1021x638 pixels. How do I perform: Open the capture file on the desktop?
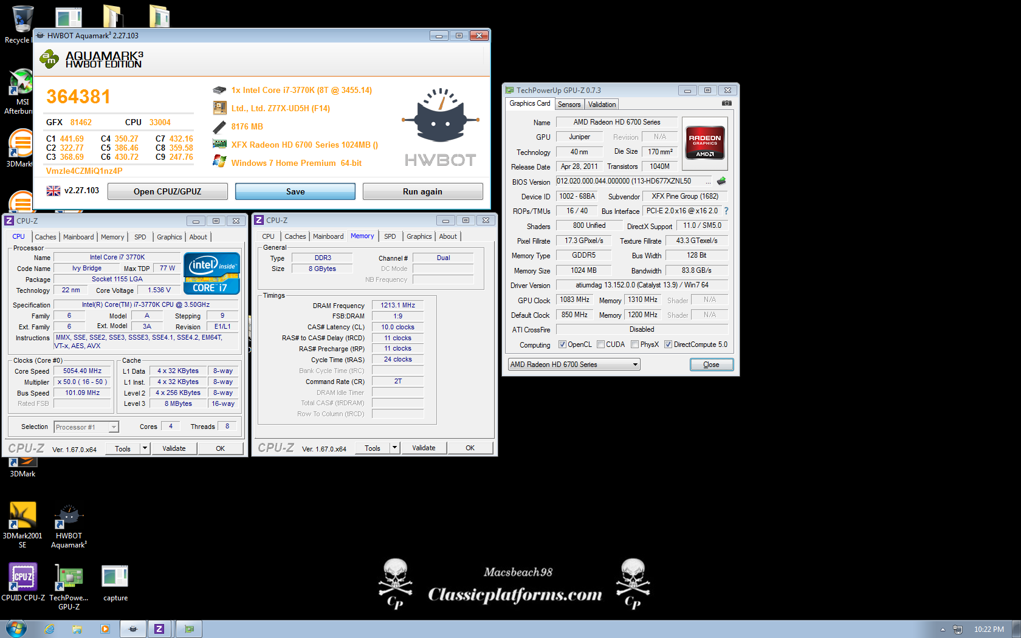click(x=115, y=583)
